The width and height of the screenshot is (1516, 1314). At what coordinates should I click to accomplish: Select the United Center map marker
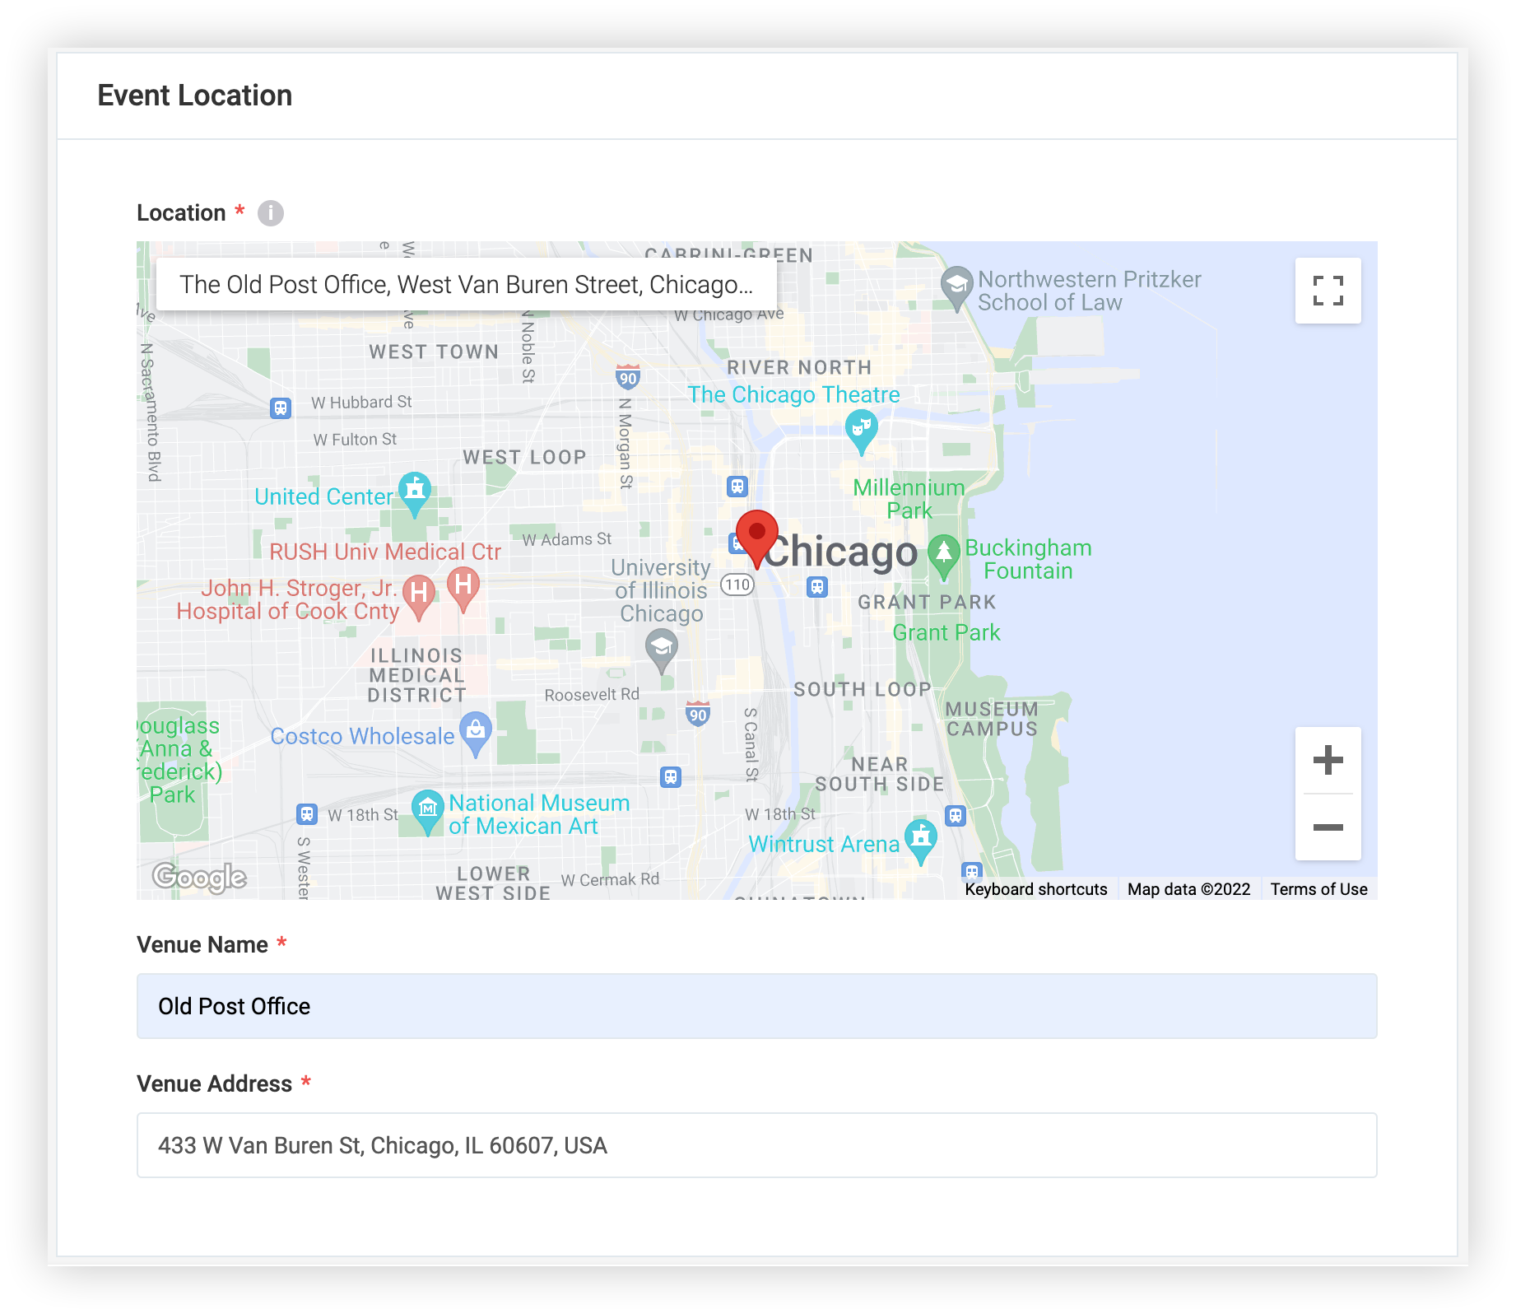pos(415,494)
